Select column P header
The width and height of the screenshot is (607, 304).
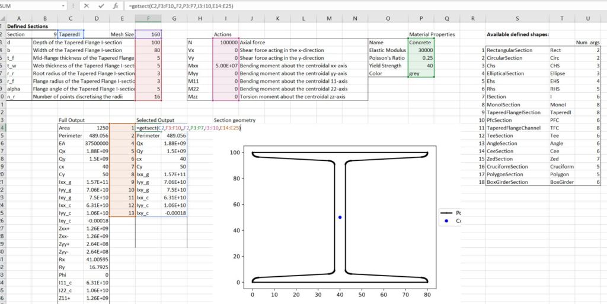421,18
